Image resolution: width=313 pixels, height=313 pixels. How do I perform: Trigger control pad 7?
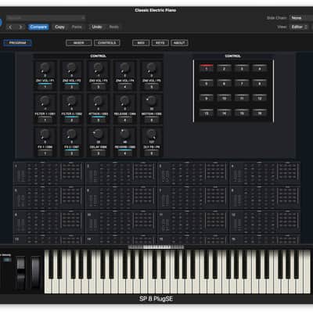[242, 84]
